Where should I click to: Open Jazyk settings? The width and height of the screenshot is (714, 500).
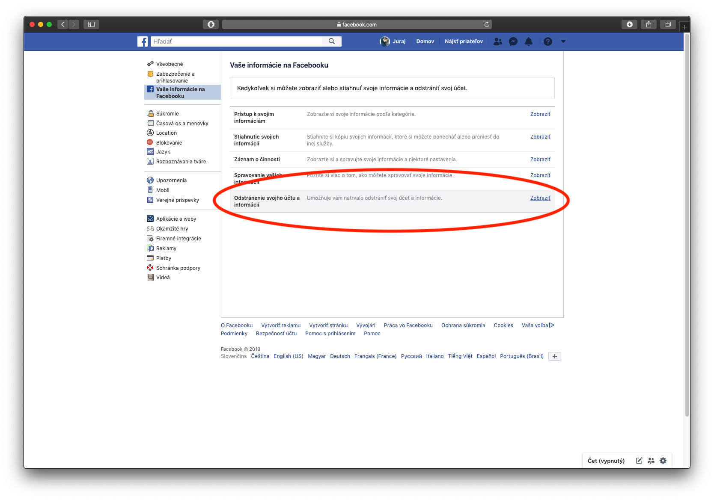click(x=163, y=151)
